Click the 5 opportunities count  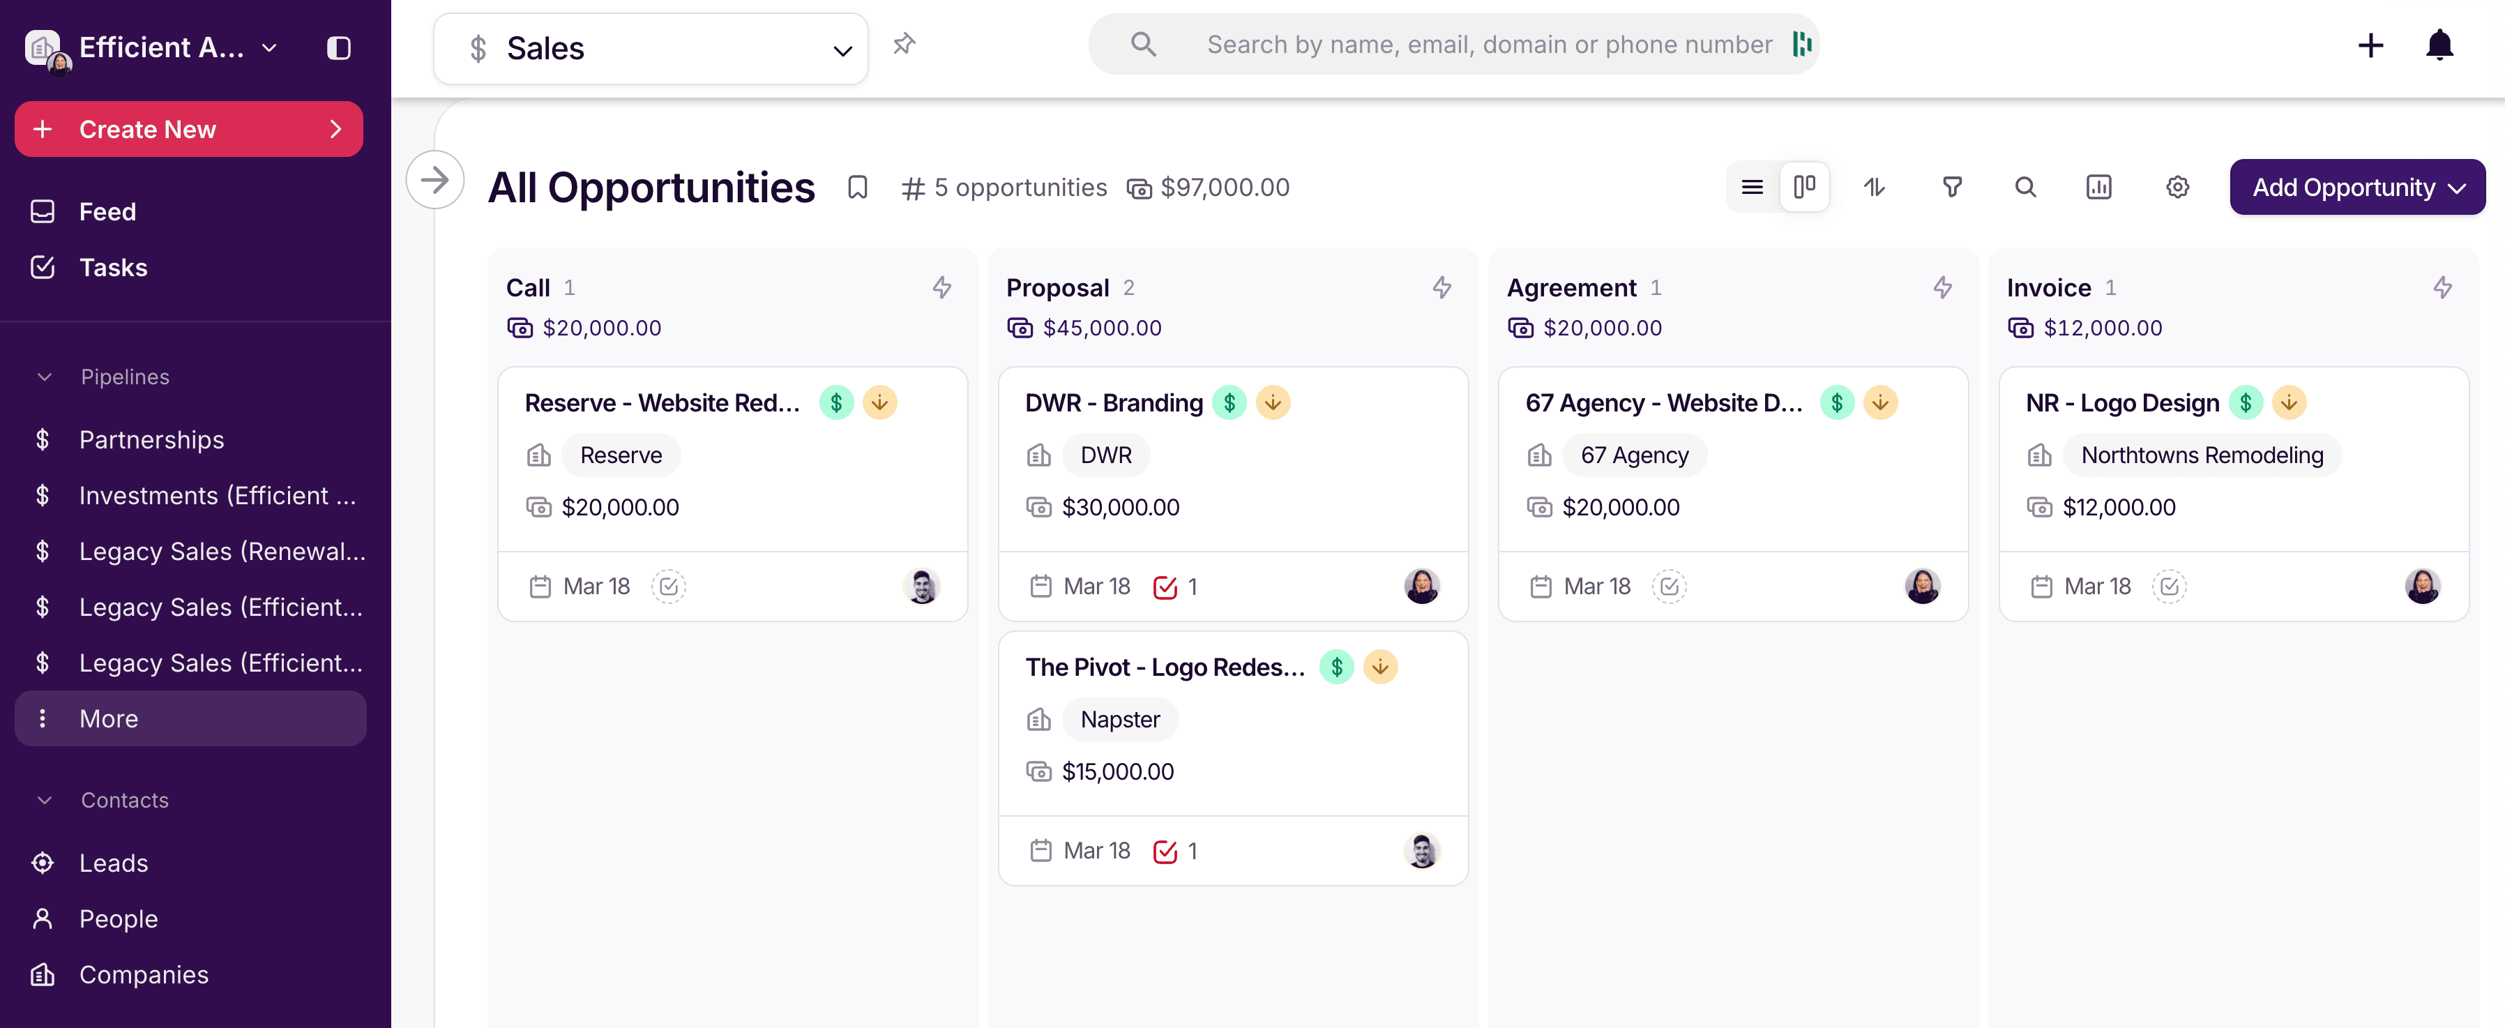tap(1004, 187)
